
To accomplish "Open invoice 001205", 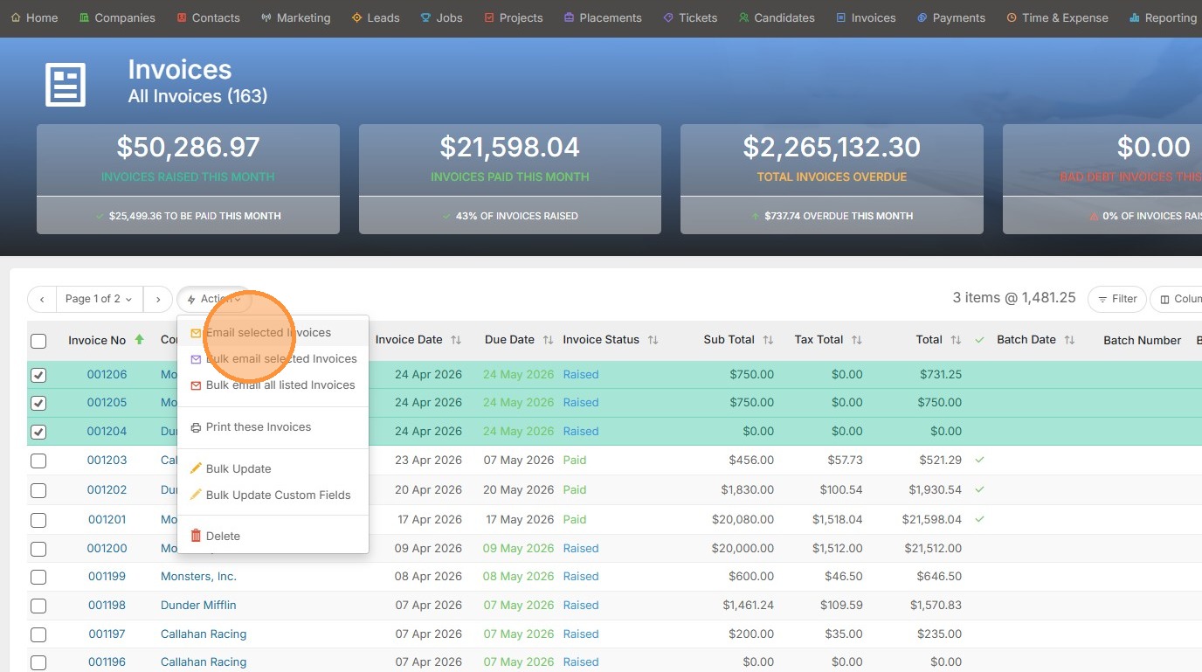I will (x=107, y=403).
